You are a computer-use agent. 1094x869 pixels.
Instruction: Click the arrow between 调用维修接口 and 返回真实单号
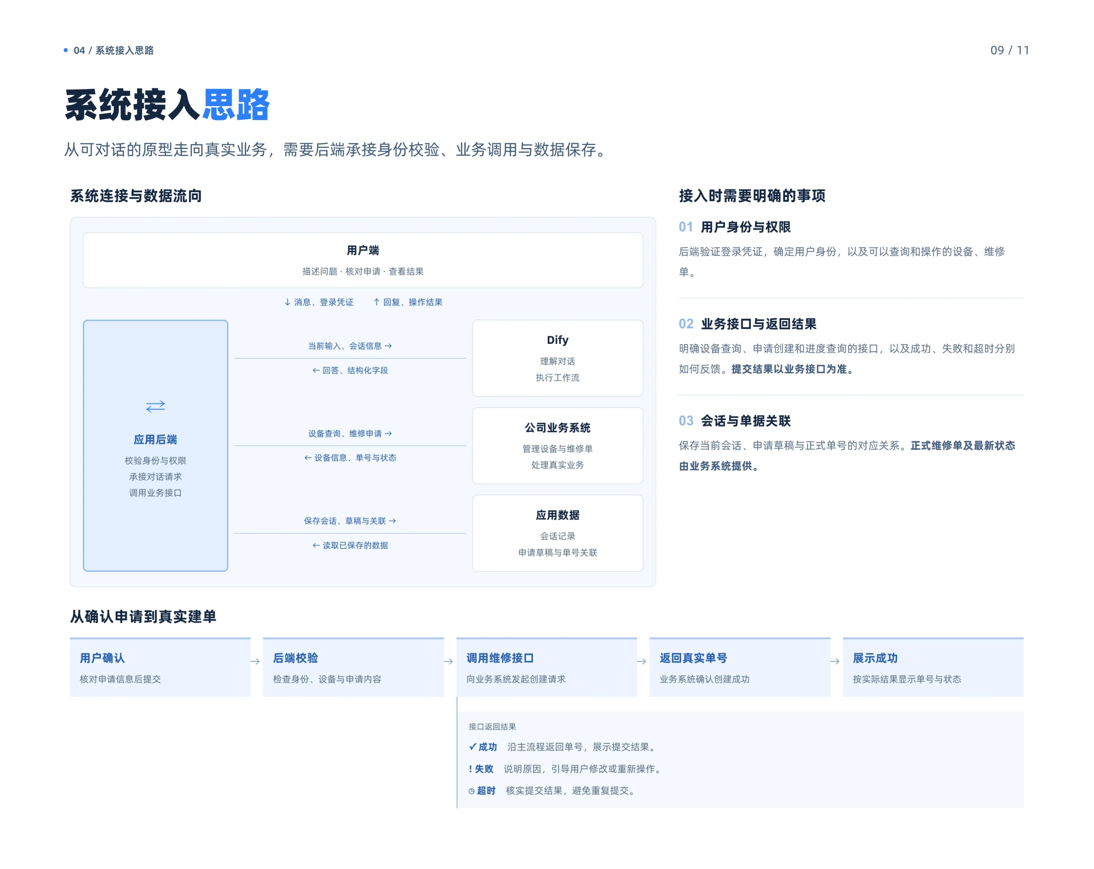pyautogui.click(x=642, y=661)
